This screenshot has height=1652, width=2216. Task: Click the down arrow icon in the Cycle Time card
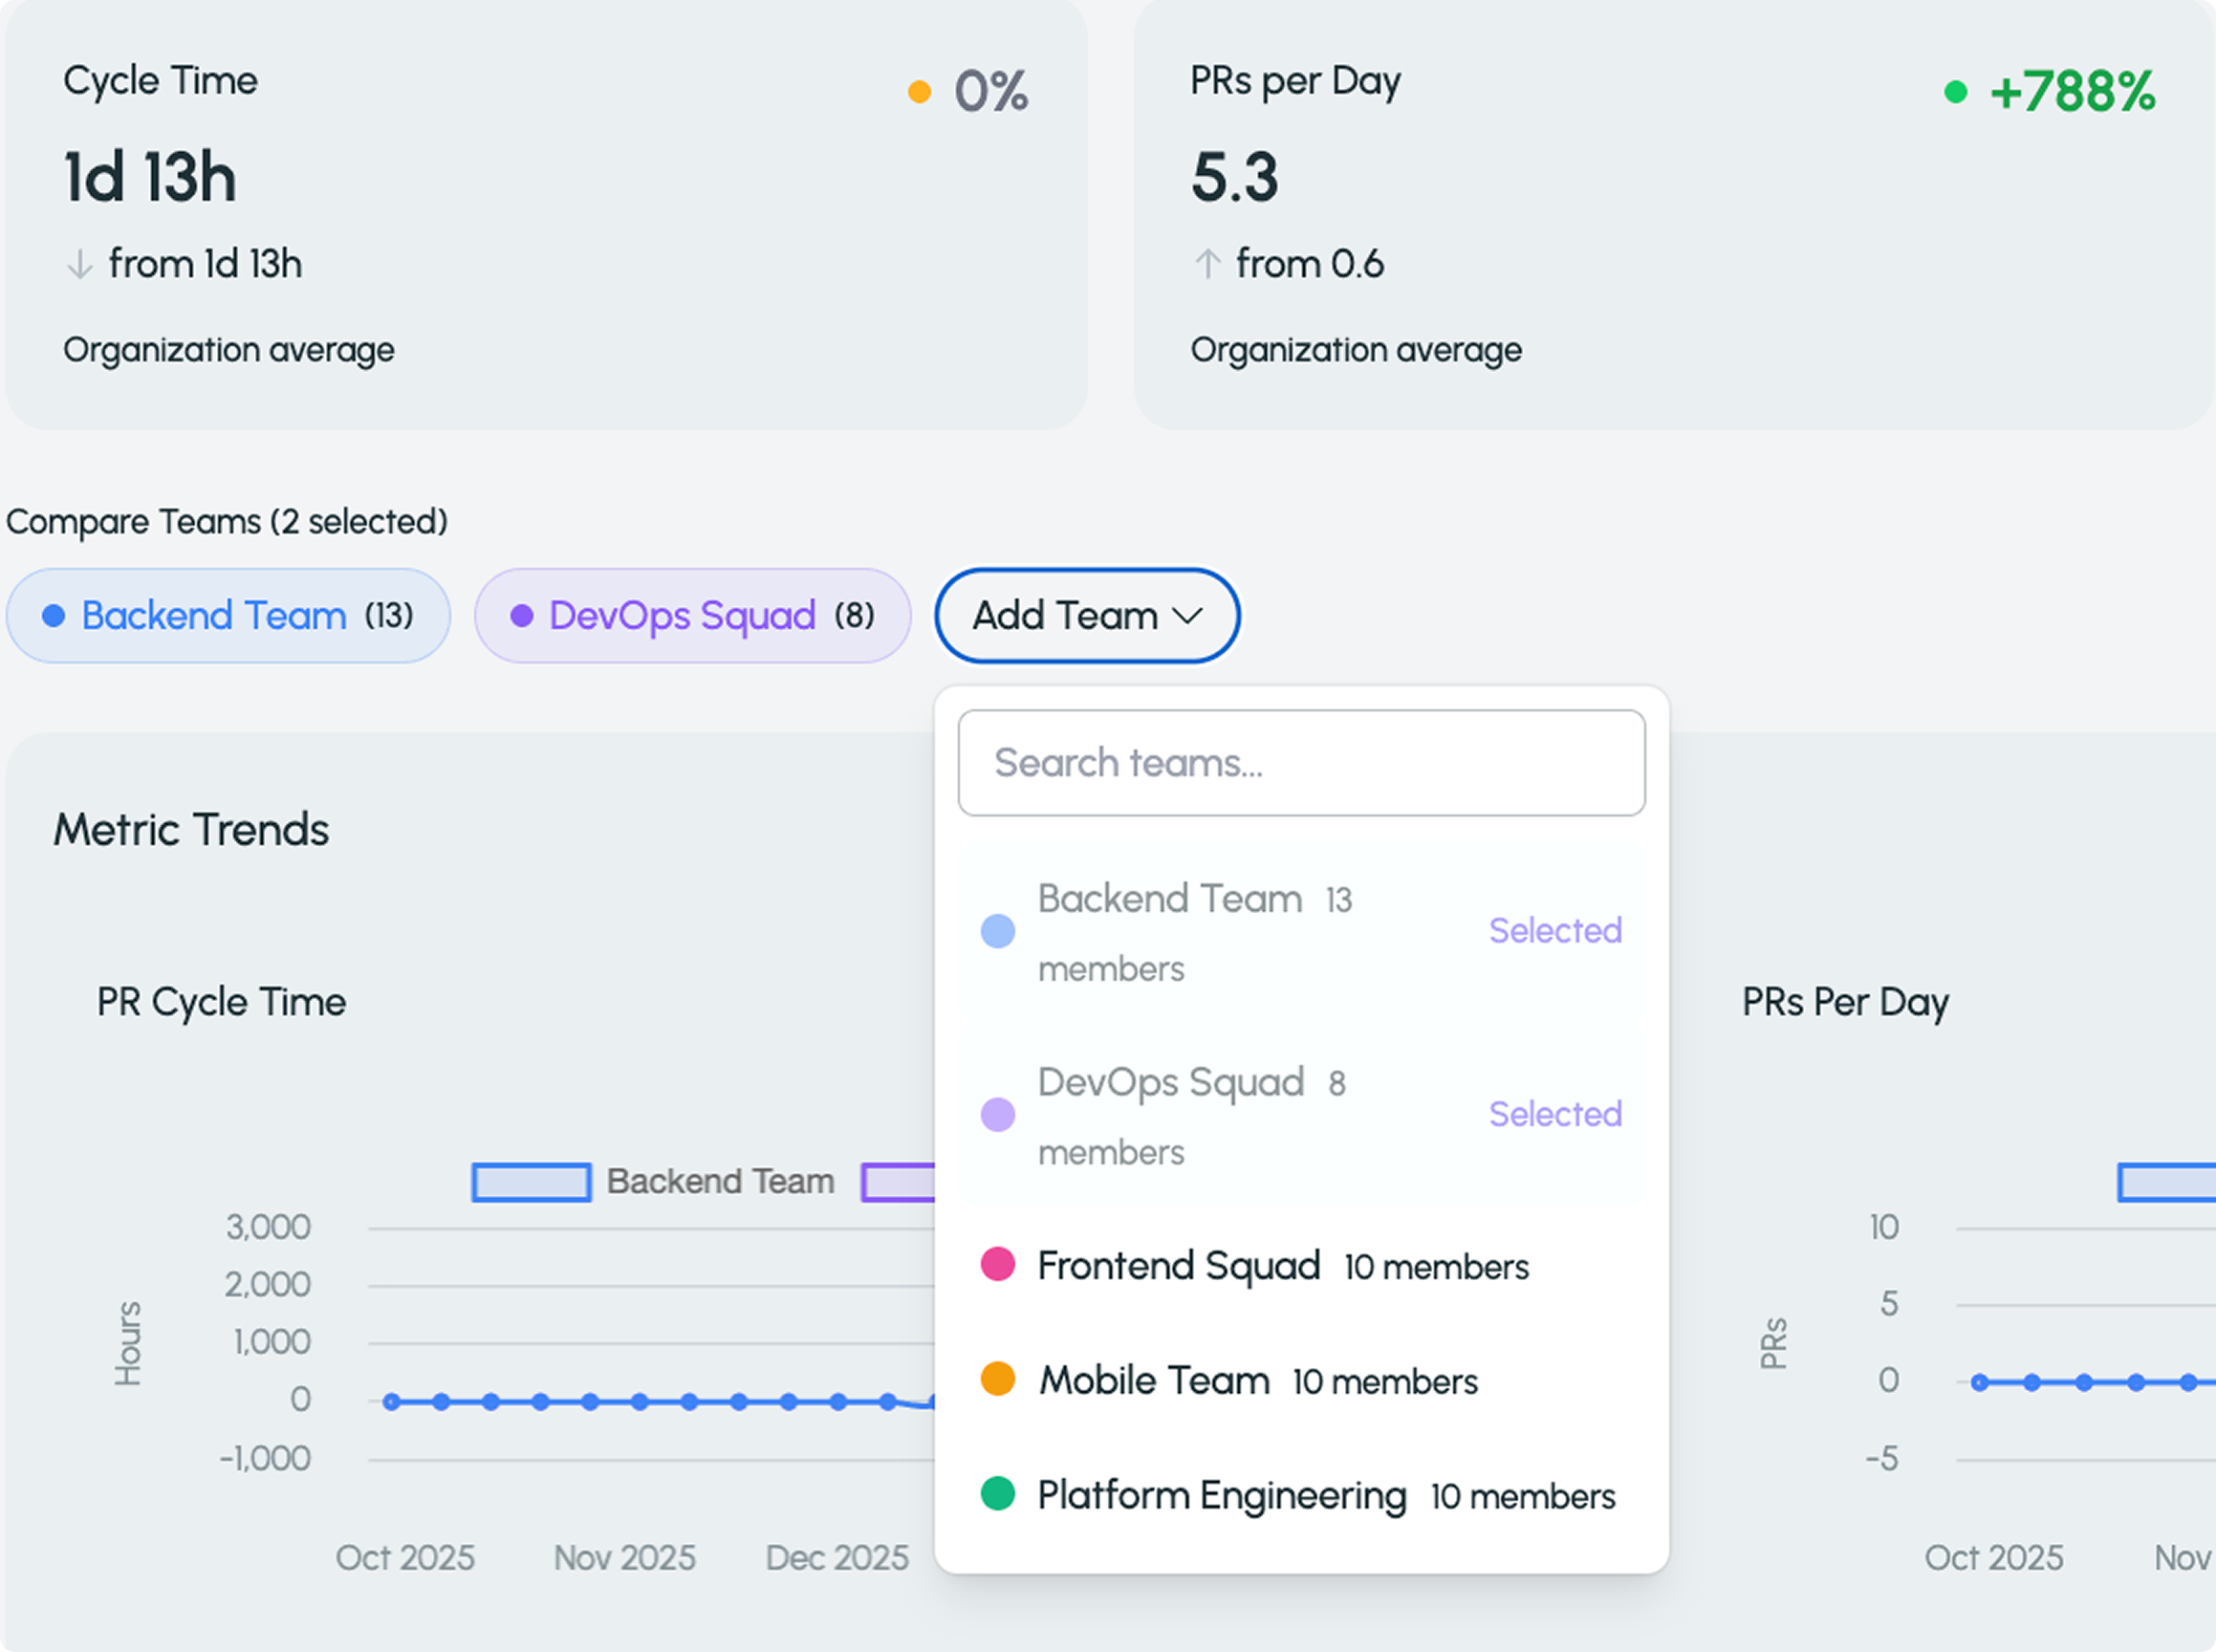click(x=80, y=264)
